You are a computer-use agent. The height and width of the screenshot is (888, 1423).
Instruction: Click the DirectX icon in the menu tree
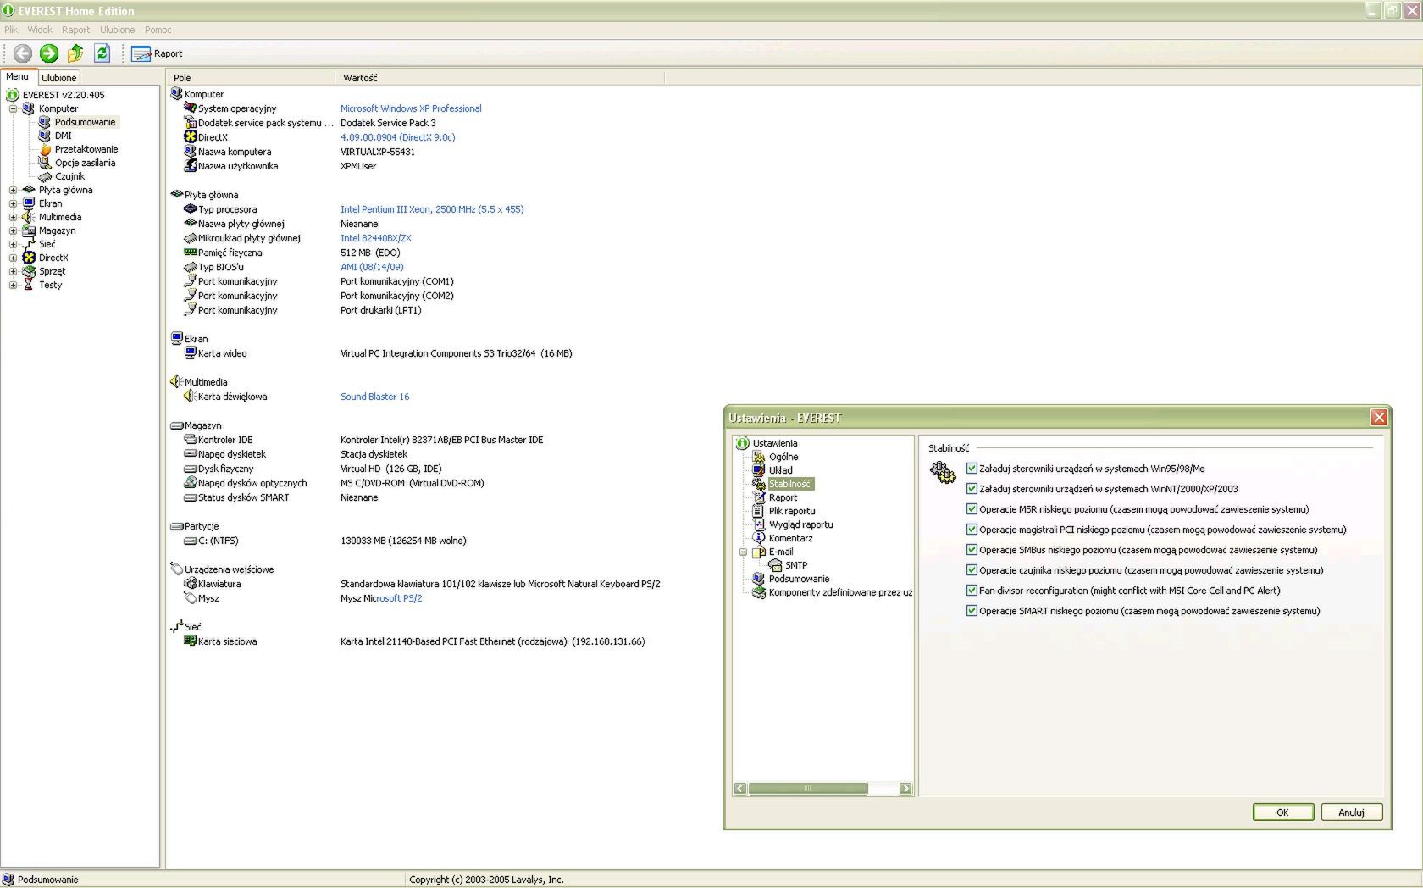coord(29,258)
